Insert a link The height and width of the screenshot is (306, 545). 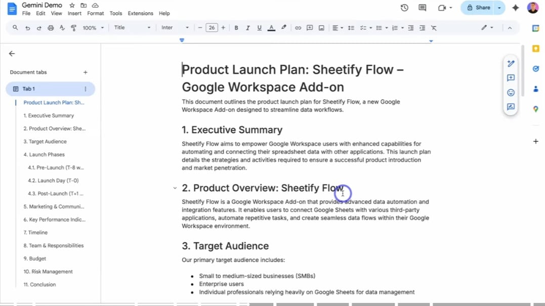coord(298,28)
